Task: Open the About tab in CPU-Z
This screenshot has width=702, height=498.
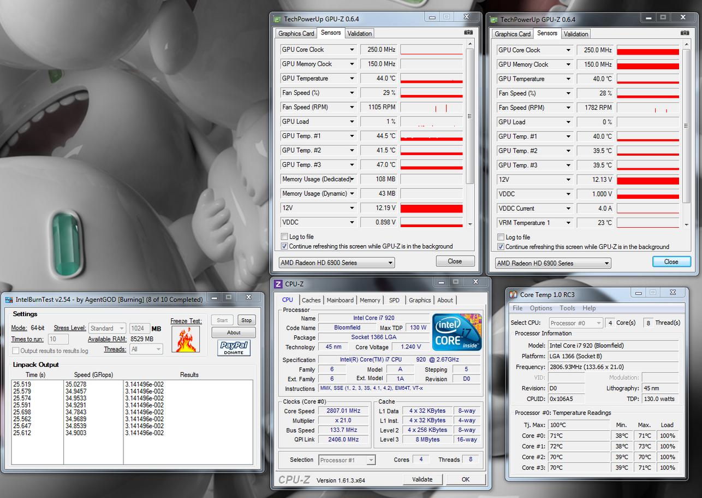Action: [x=445, y=300]
